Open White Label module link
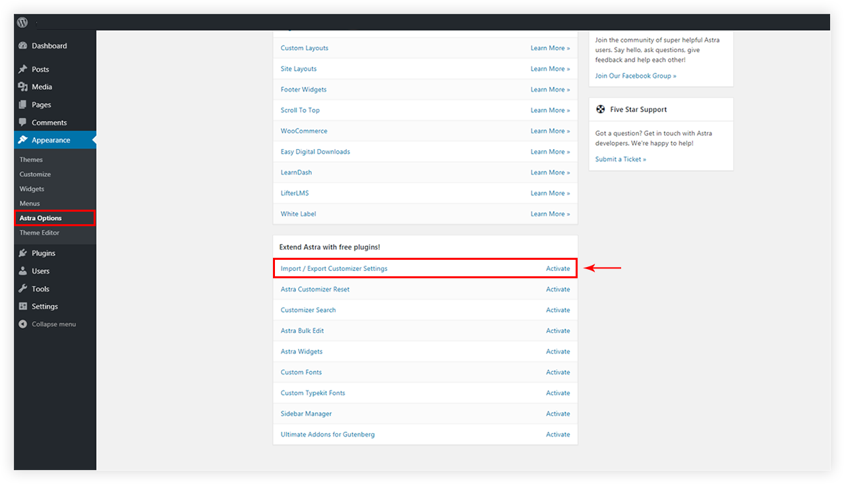Screen dimensions: 844x484 (x=299, y=214)
